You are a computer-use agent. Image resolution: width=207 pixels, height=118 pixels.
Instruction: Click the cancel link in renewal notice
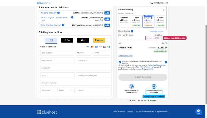pos(151,69)
